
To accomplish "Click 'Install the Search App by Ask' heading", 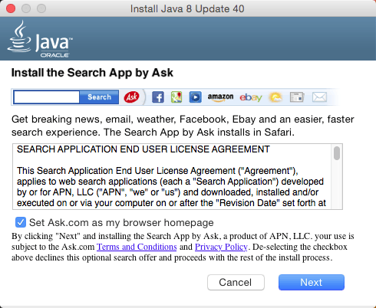I will (x=92, y=73).
